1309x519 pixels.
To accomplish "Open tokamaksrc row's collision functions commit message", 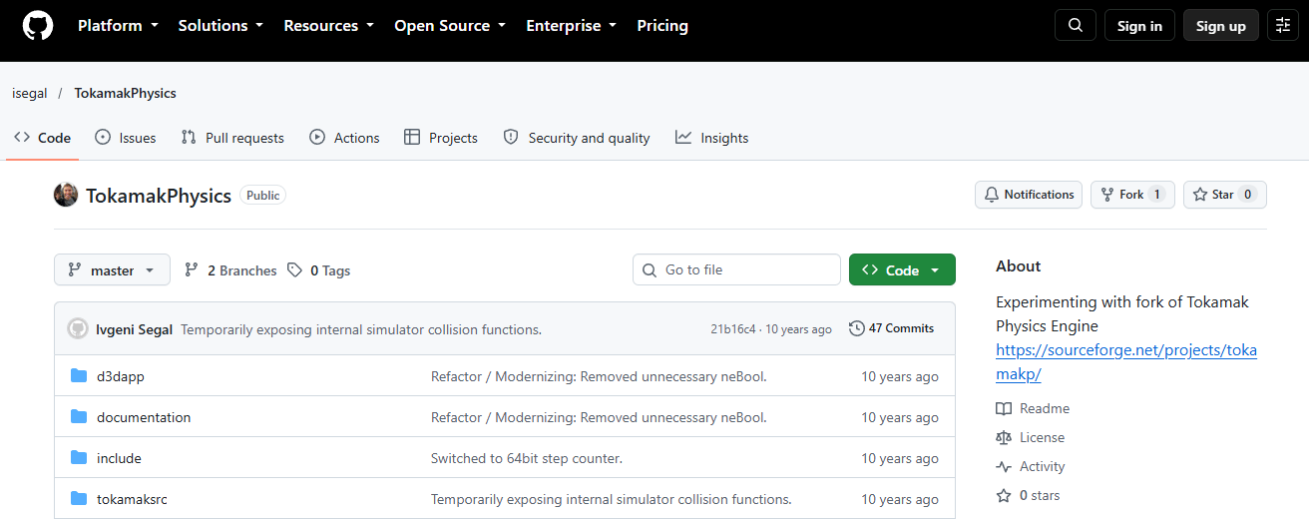I will [x=611, y=499].
